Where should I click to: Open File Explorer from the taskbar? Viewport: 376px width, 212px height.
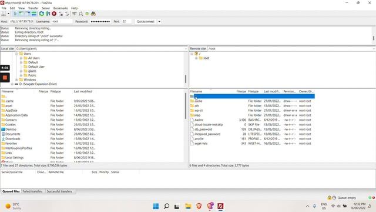[188, 206]
